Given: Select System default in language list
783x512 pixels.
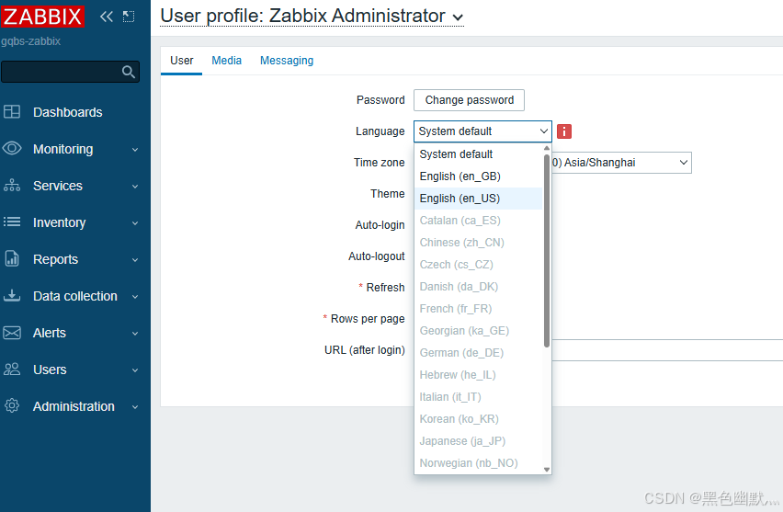Looking at the screenshot, I should point(479,154).
